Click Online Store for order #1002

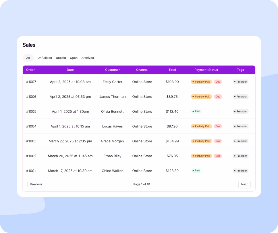pos(142,156)
